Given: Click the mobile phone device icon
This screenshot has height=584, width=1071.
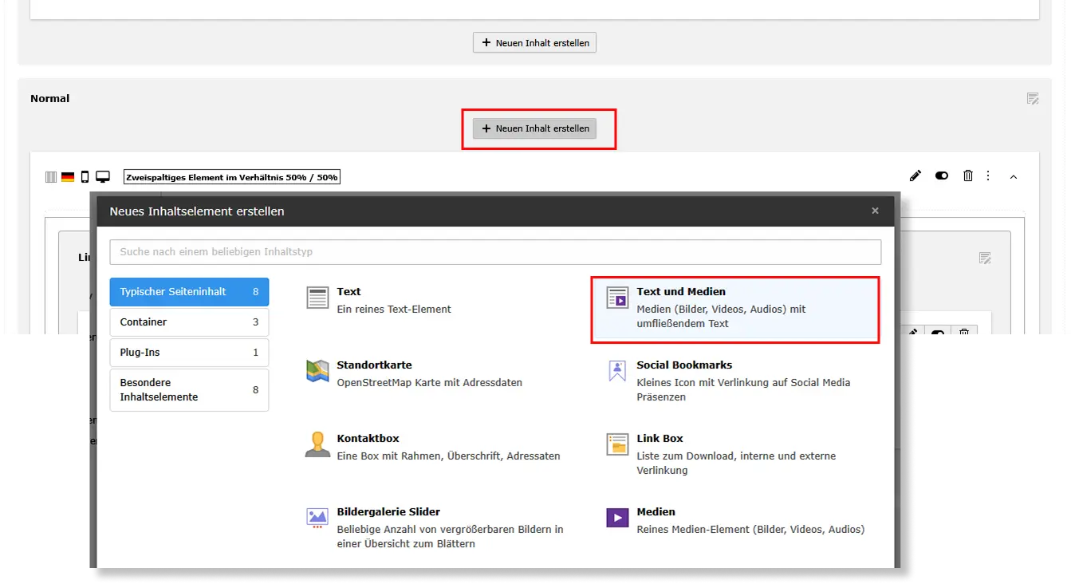Looking at the screenshot, I should [85, 177].
